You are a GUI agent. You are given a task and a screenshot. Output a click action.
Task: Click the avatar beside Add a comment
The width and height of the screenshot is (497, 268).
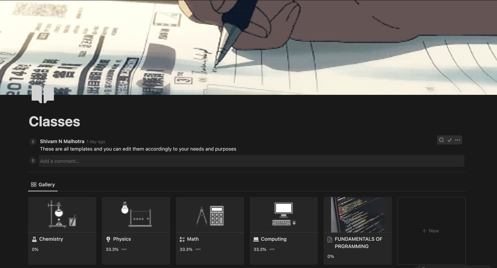click(x=33, y=161)
